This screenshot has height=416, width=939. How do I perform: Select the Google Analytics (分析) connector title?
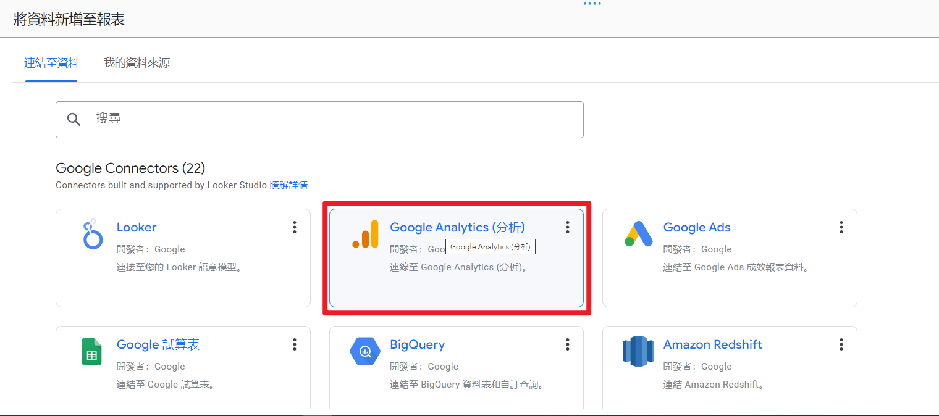click(457, 227)
